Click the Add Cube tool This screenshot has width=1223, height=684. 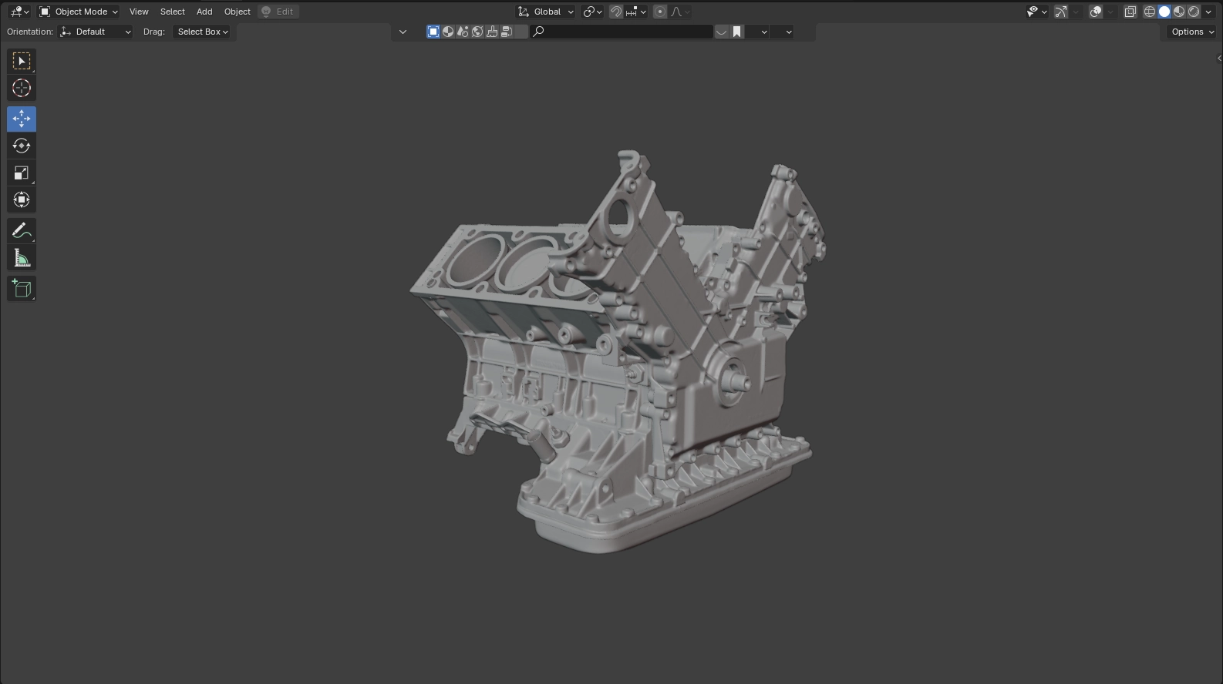(22, 289)
